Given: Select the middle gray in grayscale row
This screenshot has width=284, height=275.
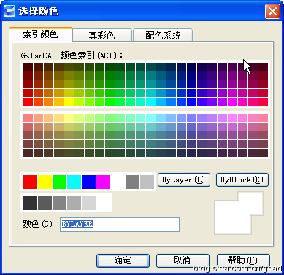Looking at the screenshot, I should click(59, 204).
